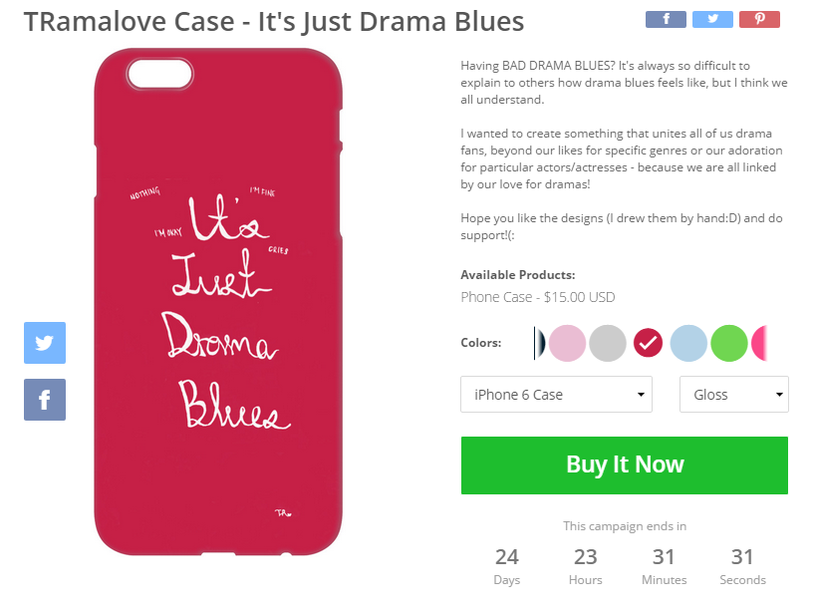Select the pink color swatch
The height and width of the screenshot is (614, 815).
pyautogui.click(x=567, y=343)
